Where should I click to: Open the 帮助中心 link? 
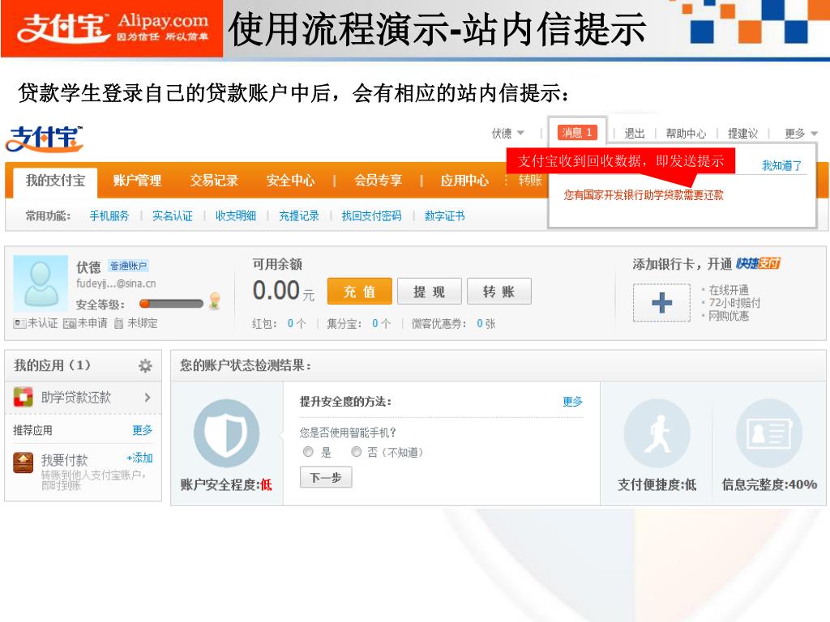click(686, 134)
